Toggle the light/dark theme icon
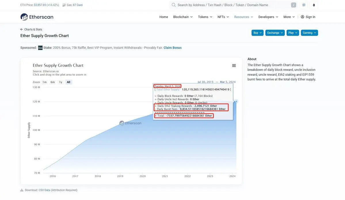Viewport: 345px width, 200px height. [304, 5]
